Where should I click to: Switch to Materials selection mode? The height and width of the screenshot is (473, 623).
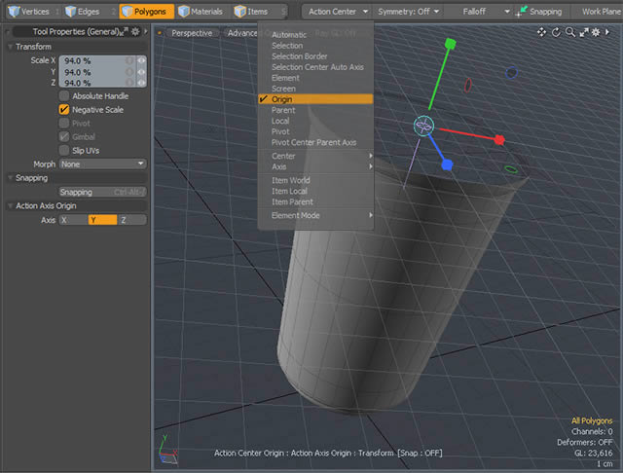201,12
